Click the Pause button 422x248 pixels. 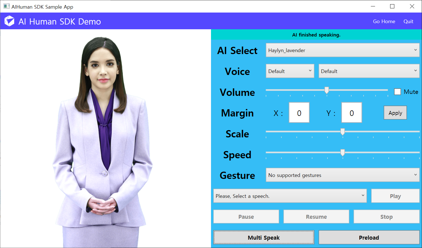tap(246, 217)
